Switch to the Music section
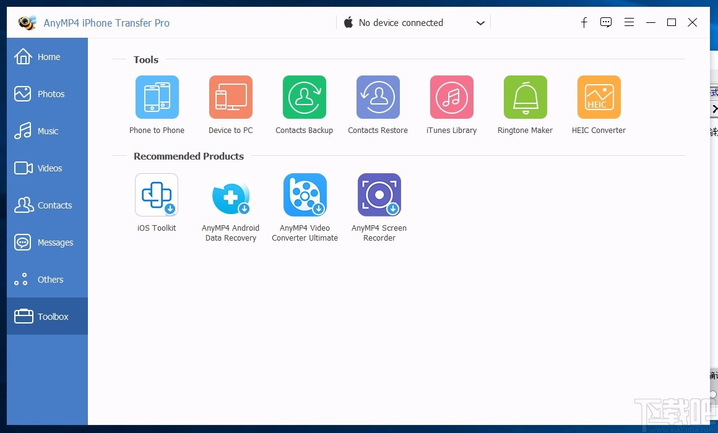 coord(47,131)
